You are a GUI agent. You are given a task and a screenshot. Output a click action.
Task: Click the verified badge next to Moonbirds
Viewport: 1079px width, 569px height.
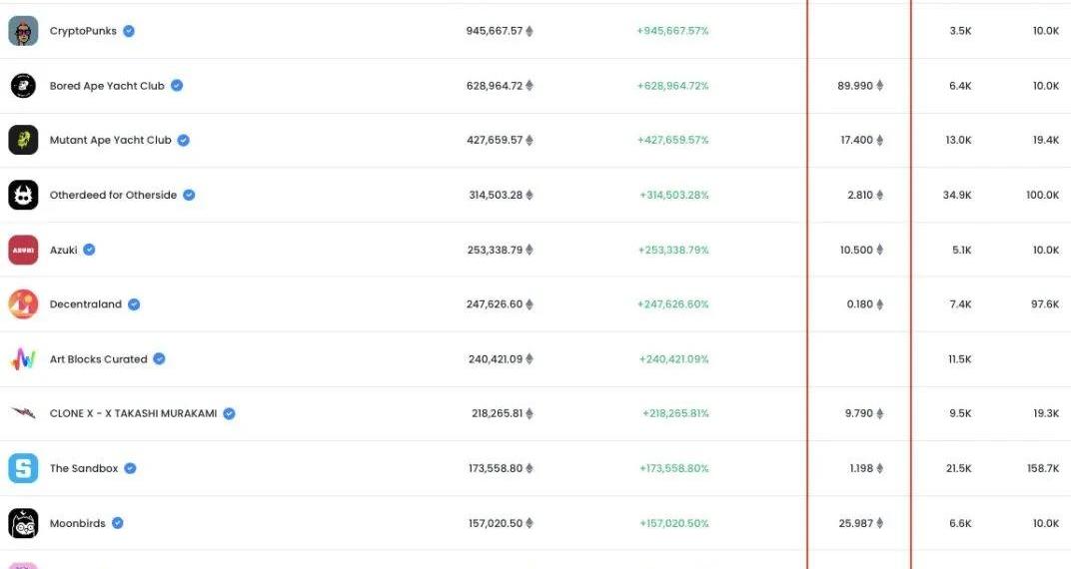coord(117,523)
